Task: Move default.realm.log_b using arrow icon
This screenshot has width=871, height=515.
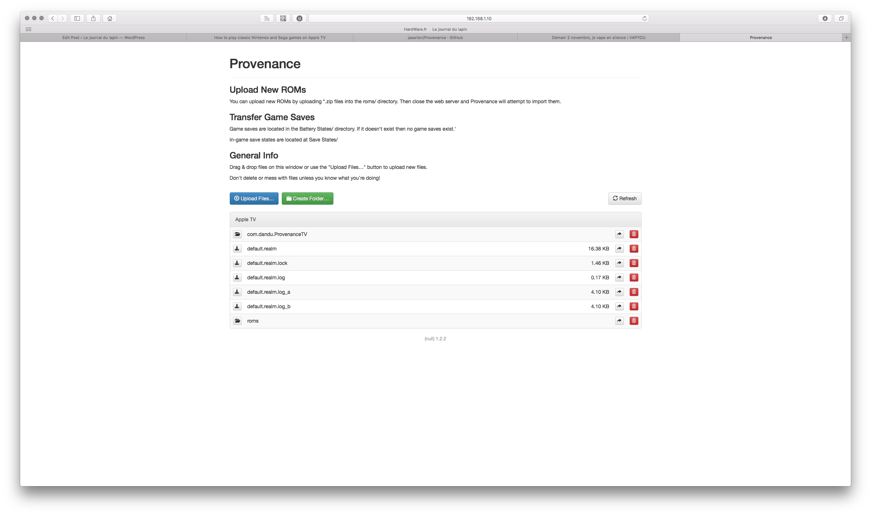Action: (x=619, y=306)
